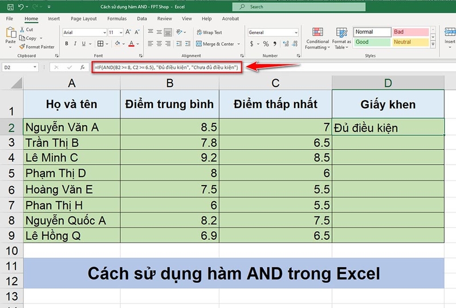Increase font size with larger A icon
The image size is (456, 308).
(128, 32)
